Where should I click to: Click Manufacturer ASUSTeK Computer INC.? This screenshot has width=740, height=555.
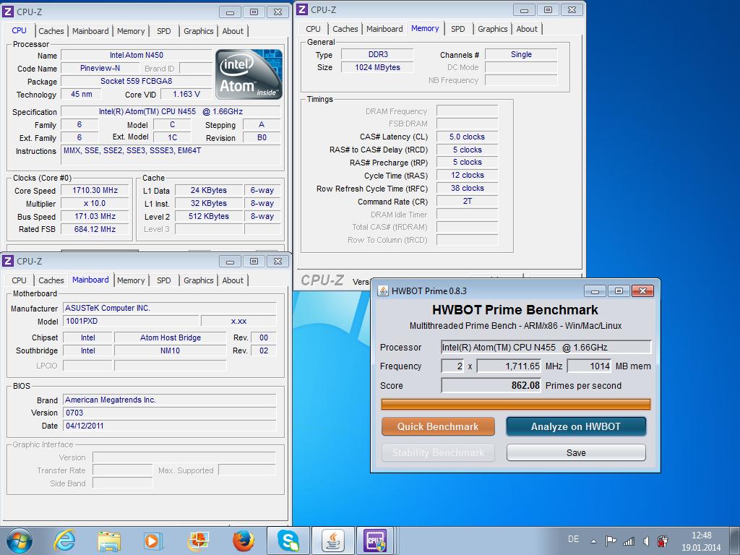click(169, 308)
